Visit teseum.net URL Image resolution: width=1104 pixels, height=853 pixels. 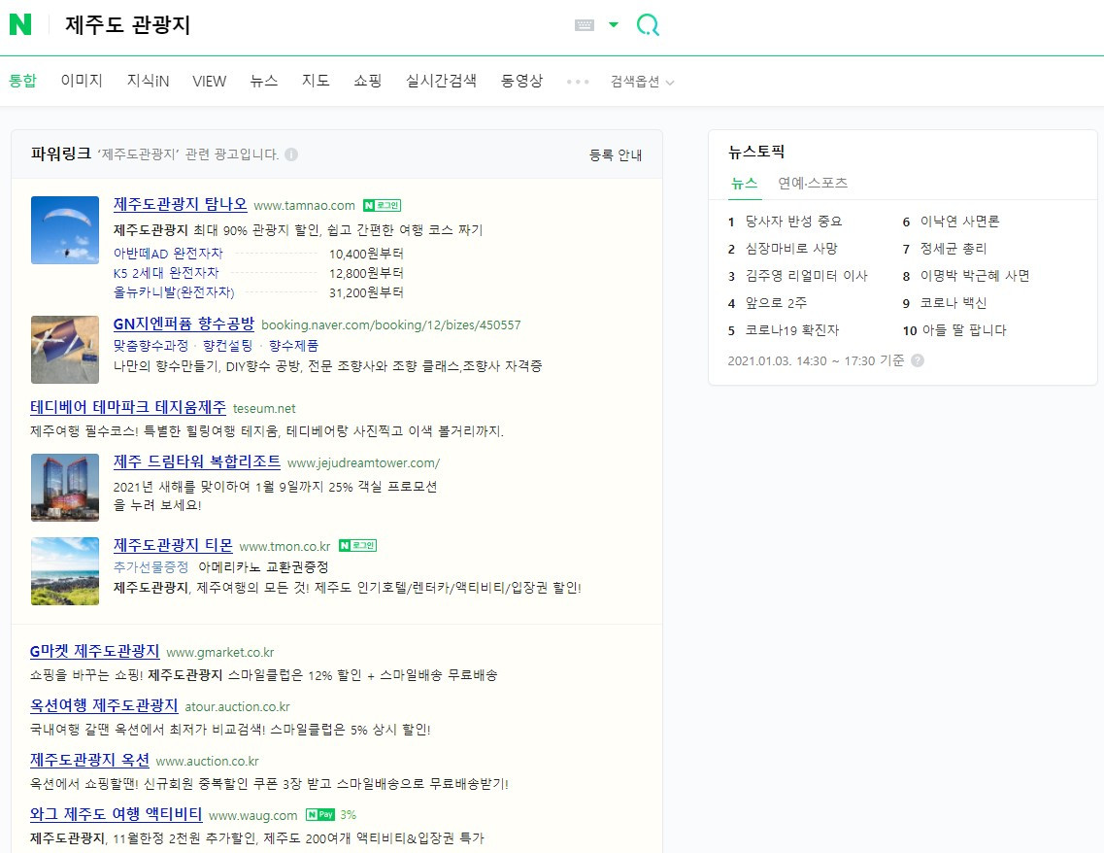point(264,409)
